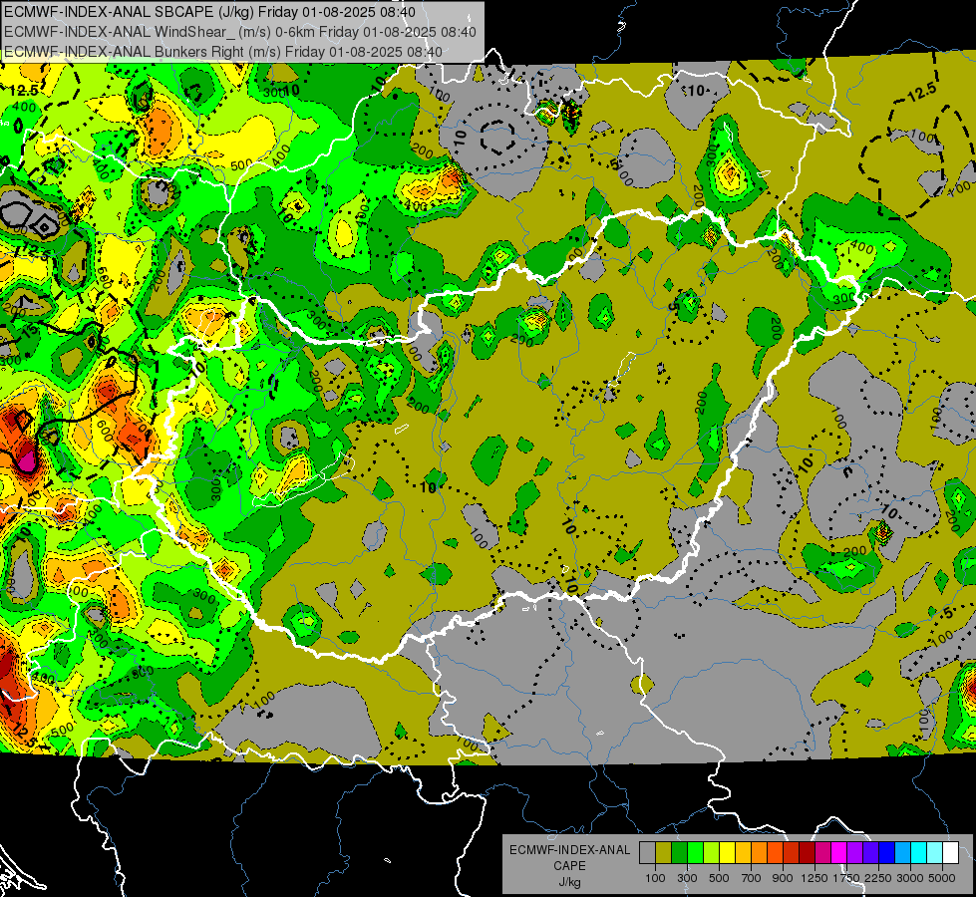Click the dark red legend swatch
Screen dimensions: 976x897
click(x=808, y=853)
